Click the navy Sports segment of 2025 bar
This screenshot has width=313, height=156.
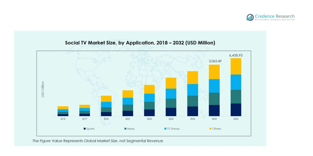214,111
